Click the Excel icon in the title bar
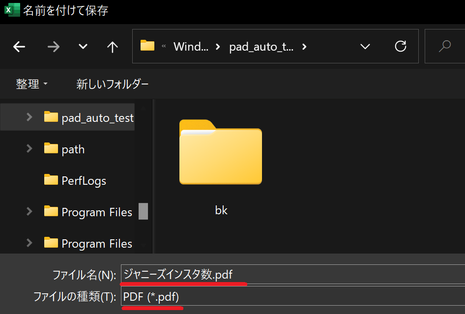Viewport: 465px width, 314px height. (10, 9)
